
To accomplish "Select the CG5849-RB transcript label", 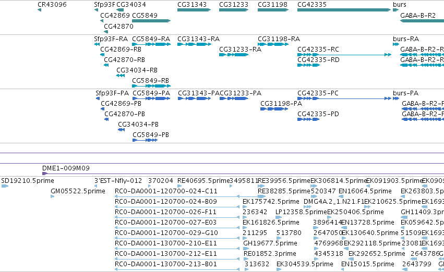I will click(150, 81).
